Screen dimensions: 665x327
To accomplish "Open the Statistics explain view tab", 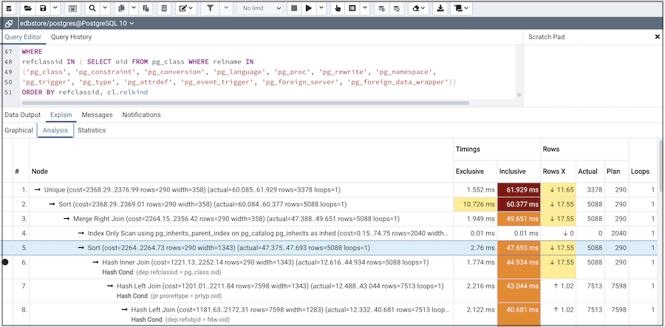I will tap(92, 130).
